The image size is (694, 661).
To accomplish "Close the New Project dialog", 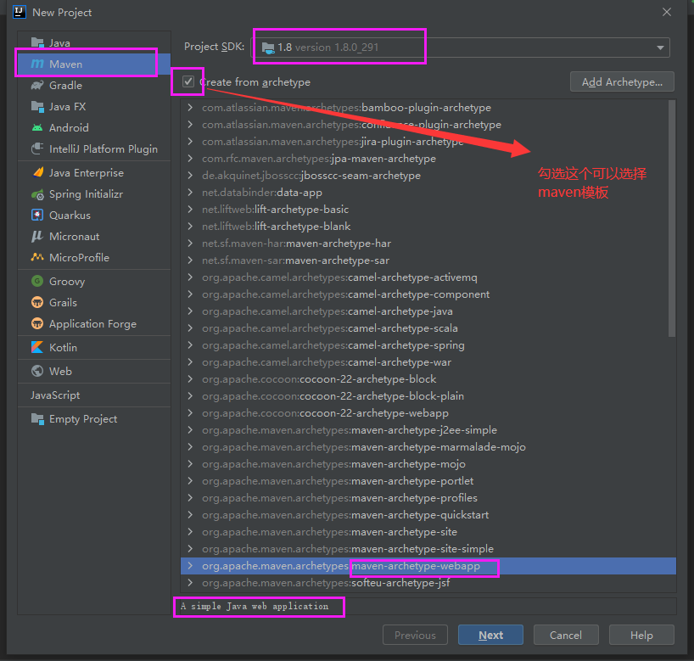I will (x=667, y=12).
